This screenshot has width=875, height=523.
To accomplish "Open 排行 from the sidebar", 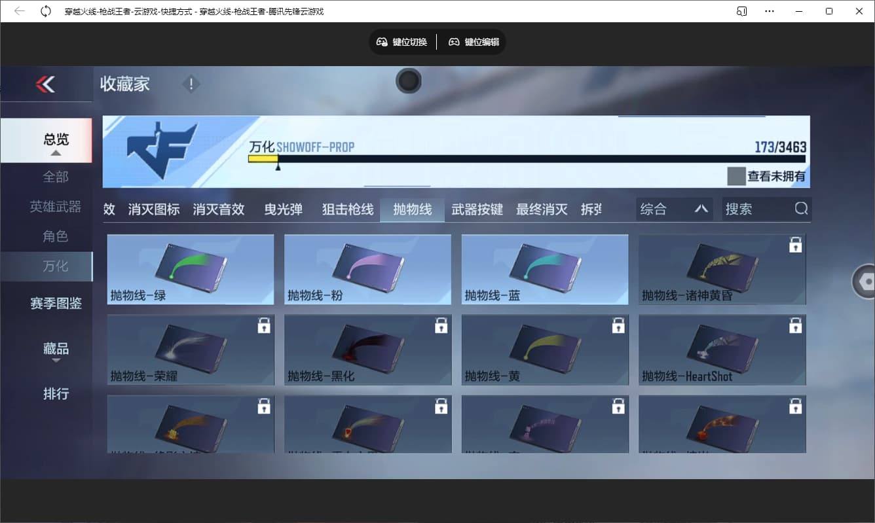I will (x=55, y=393).
